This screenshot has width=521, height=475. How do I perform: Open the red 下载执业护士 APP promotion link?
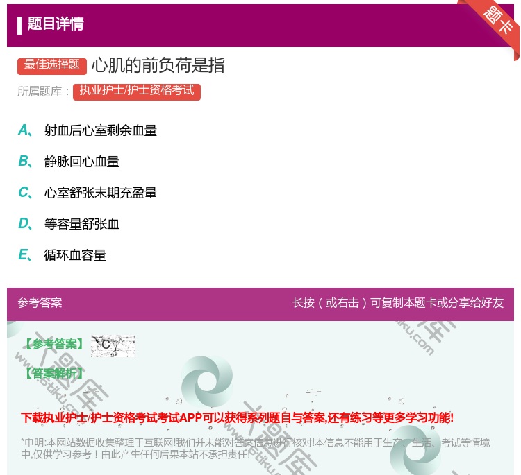click(x=237, y=417)
